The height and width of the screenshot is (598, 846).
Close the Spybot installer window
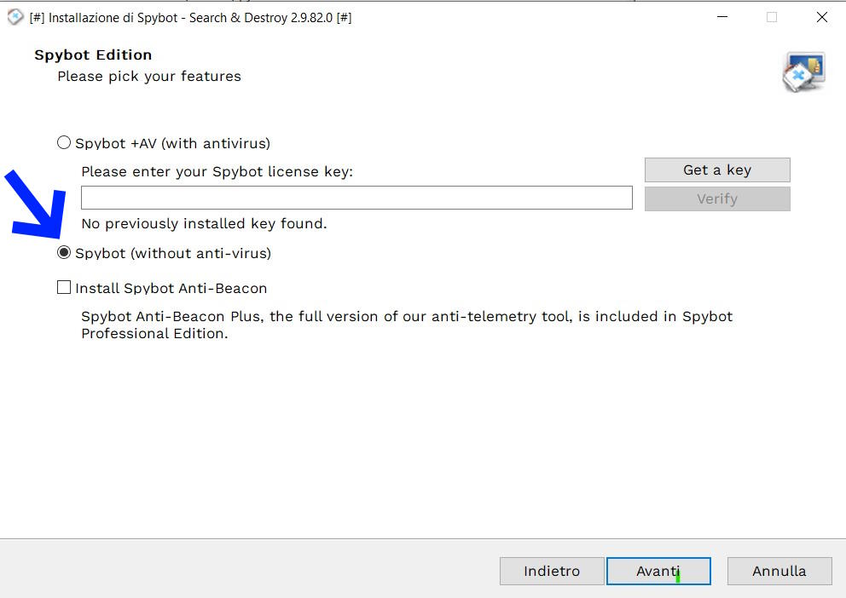click(822, 17)
